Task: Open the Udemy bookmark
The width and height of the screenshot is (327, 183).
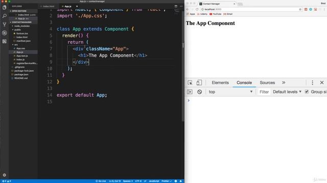Action: [x=202, y=14]
